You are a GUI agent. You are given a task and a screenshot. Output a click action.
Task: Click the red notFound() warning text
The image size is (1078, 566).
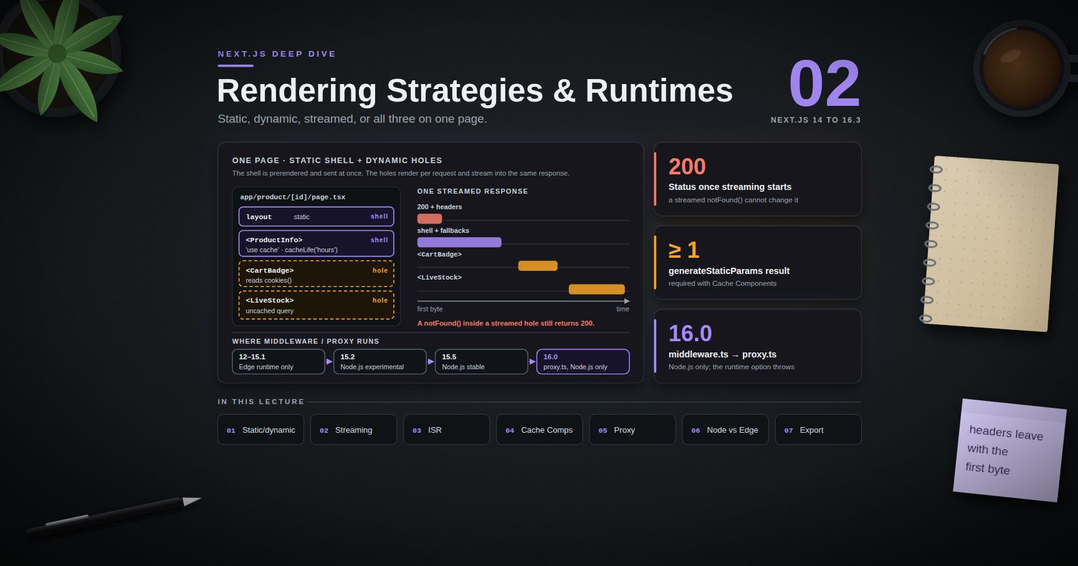pos(506,324)
